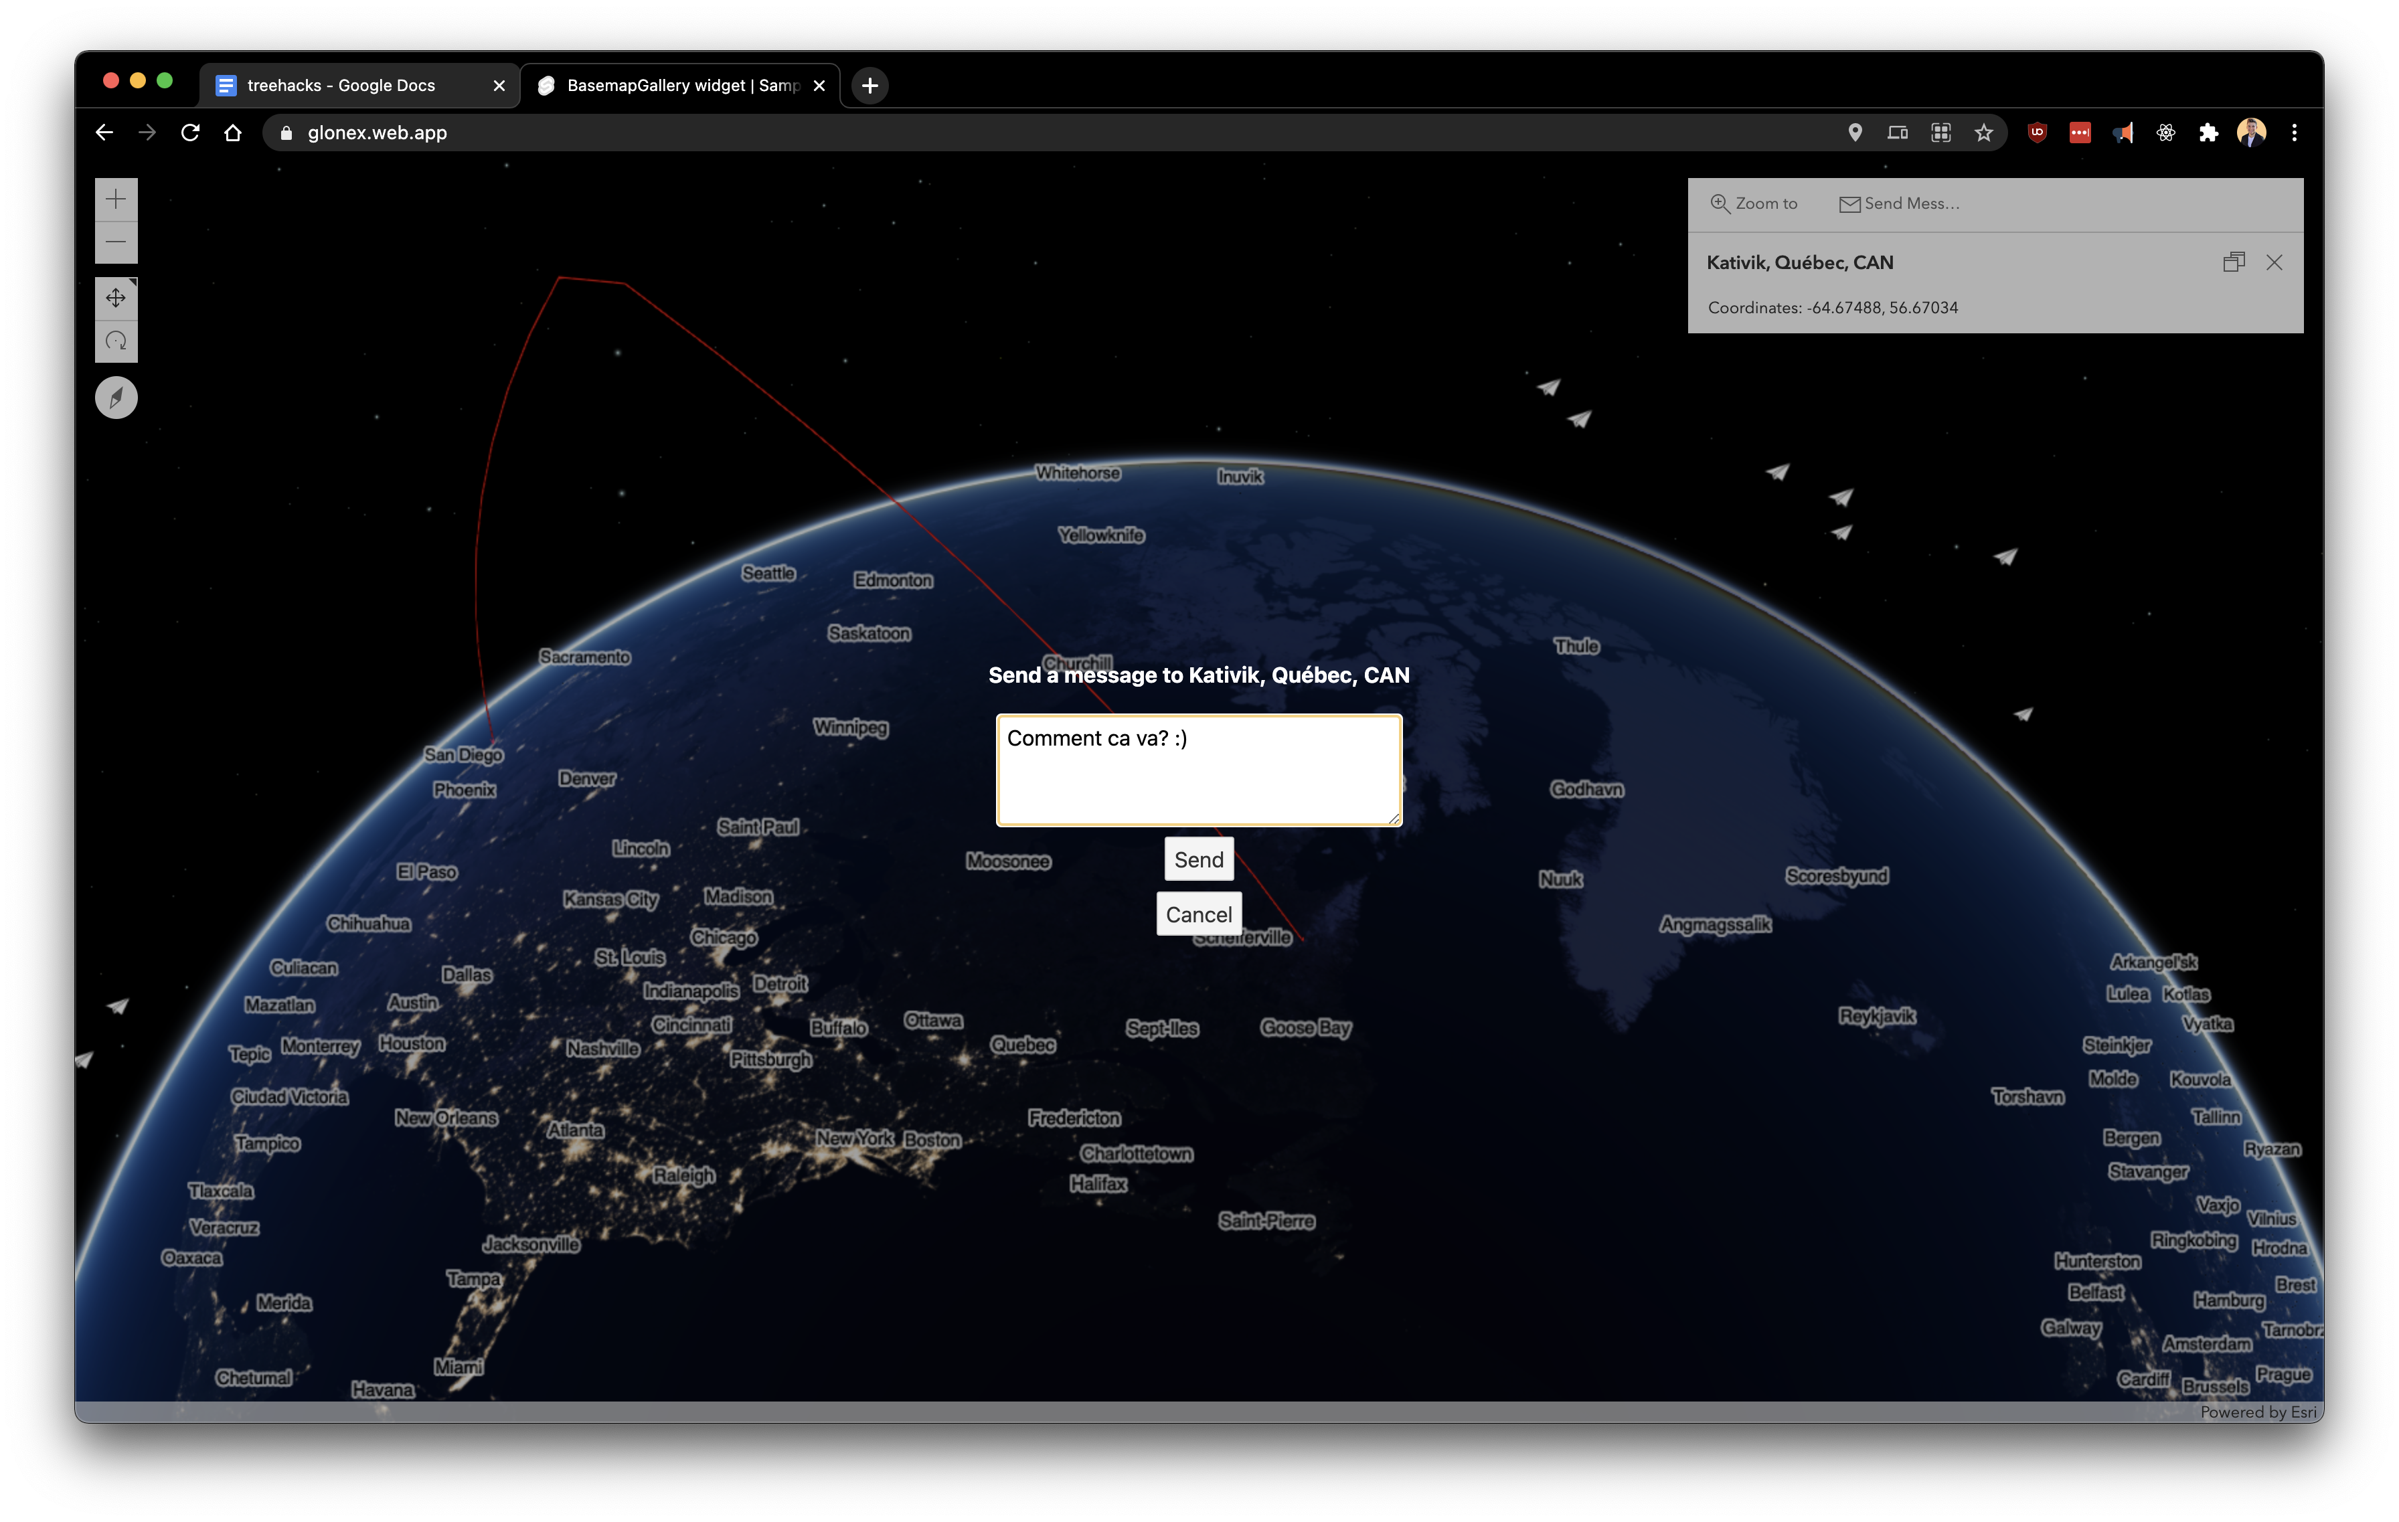Click the map zoom in plus button
Image resolution: width=2399 pixels, height=1522 pixels.
click(x=116, y=199)
